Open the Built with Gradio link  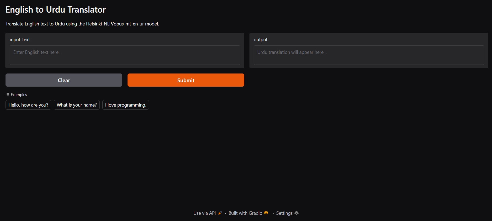coord(245,213)
